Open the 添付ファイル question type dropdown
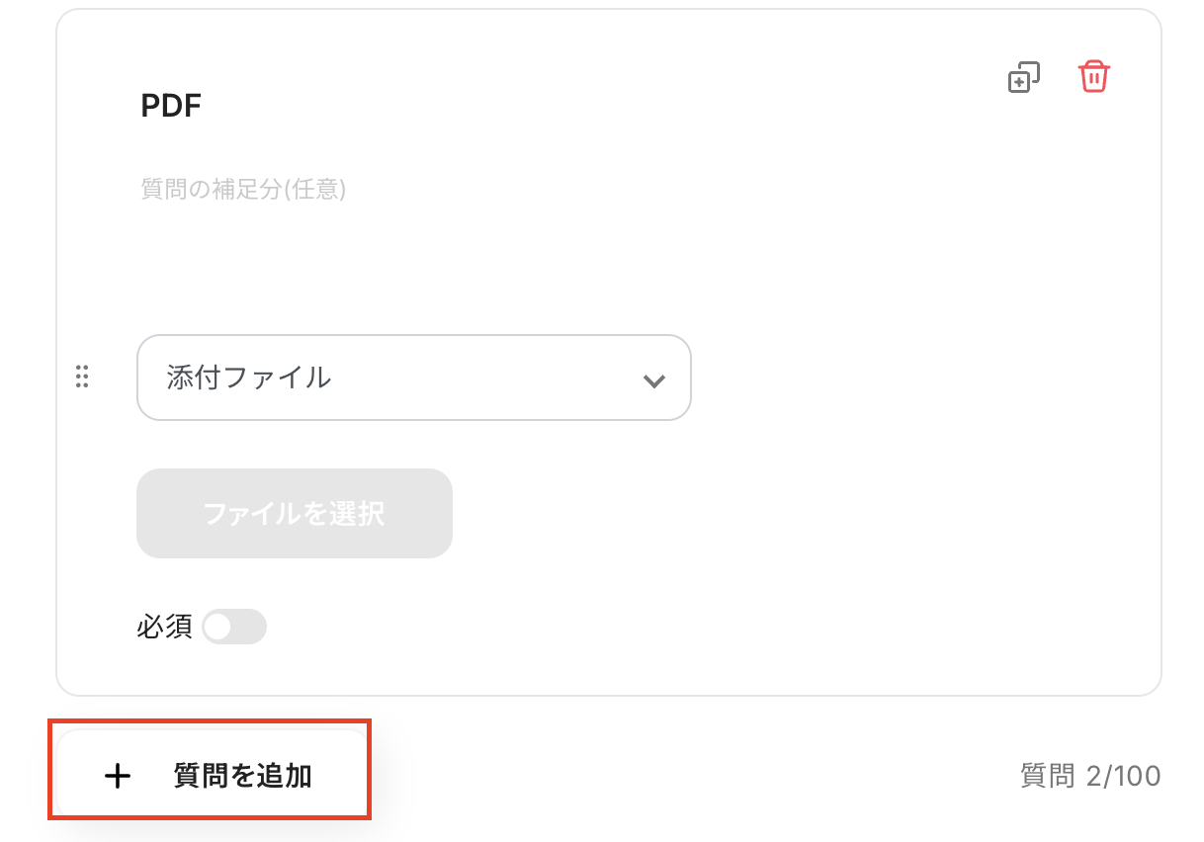The height and width of the screenshot is (842, 1204). click(x=413, y=378)
